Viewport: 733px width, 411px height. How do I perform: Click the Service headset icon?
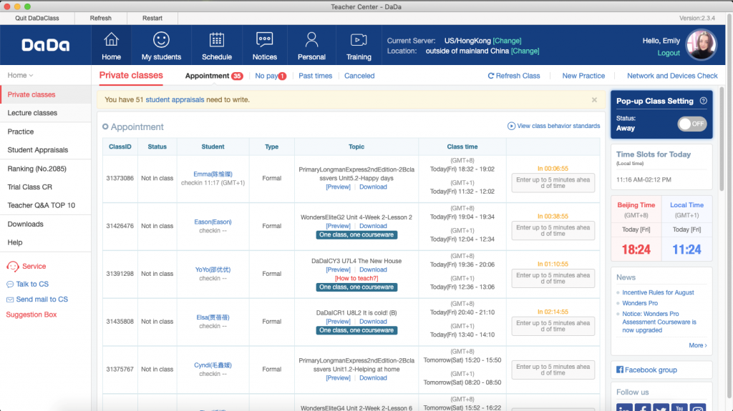13,266
